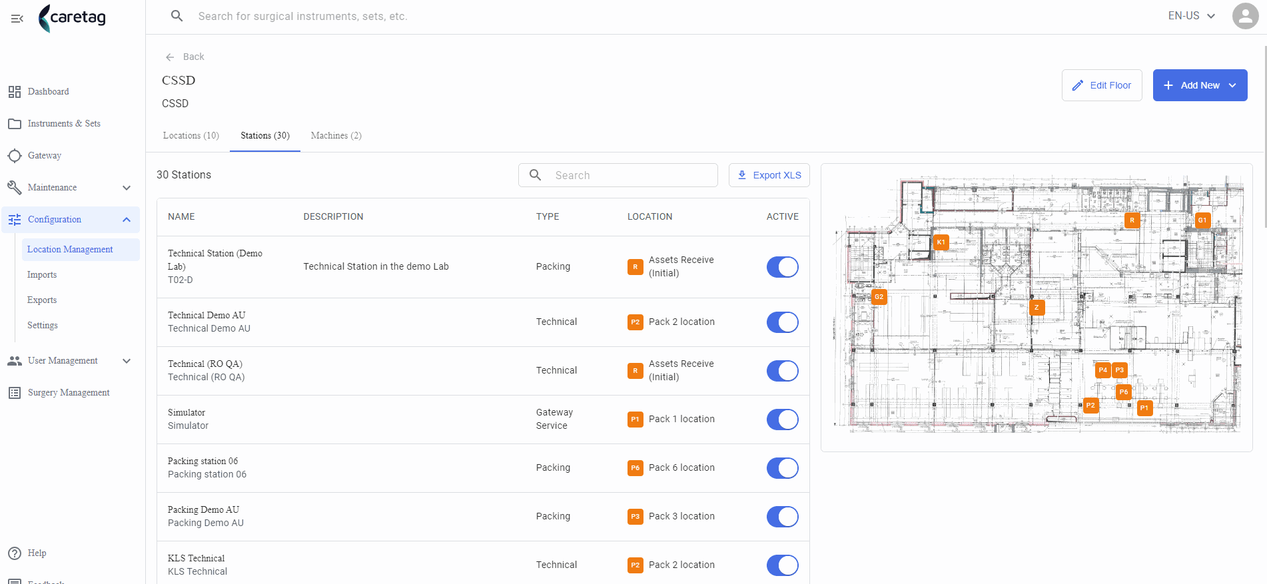1267x584 pixels.
Task: Select the G2 marker on floor plan
Action: (x=879, y=297)
